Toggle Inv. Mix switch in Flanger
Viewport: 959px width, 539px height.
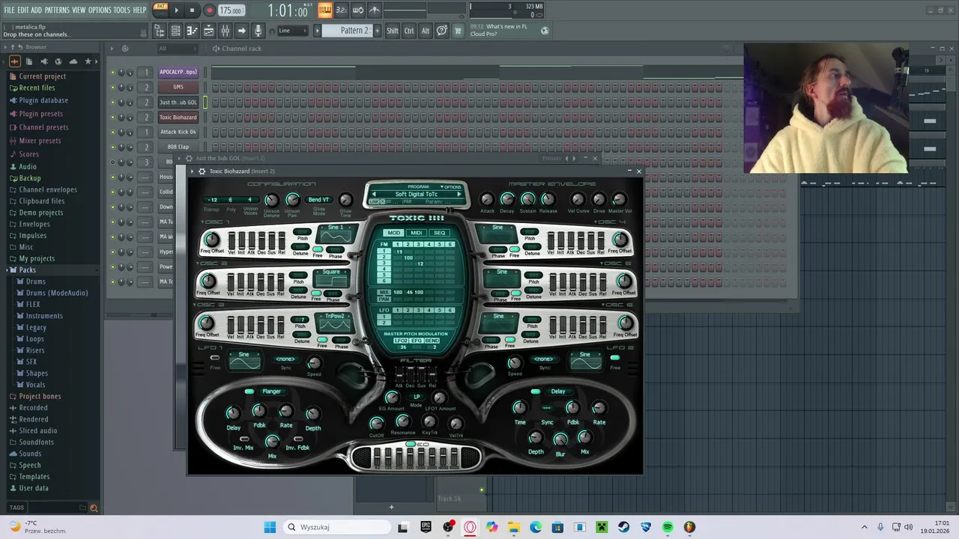243,439
